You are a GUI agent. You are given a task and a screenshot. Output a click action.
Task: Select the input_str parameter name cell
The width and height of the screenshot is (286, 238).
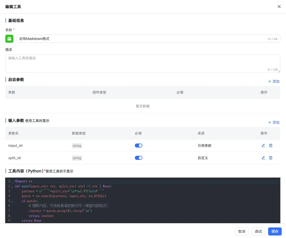tap(16, 146)
